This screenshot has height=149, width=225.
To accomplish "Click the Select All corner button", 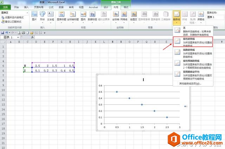I will (3, 42).
